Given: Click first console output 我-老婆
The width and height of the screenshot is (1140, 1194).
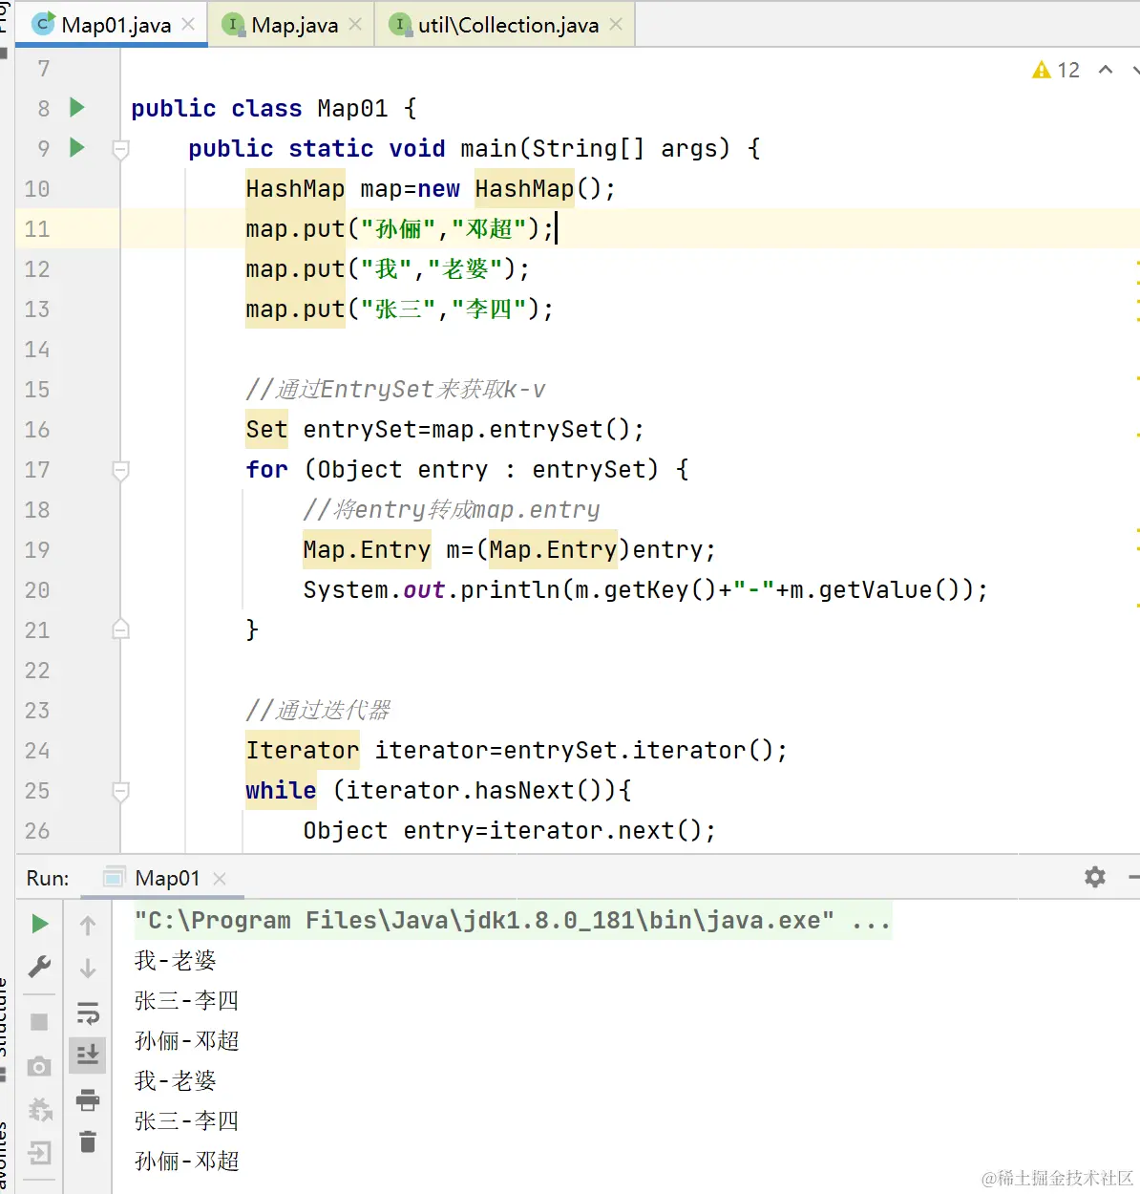Looking at the screenshot, I should click(176, 961).
